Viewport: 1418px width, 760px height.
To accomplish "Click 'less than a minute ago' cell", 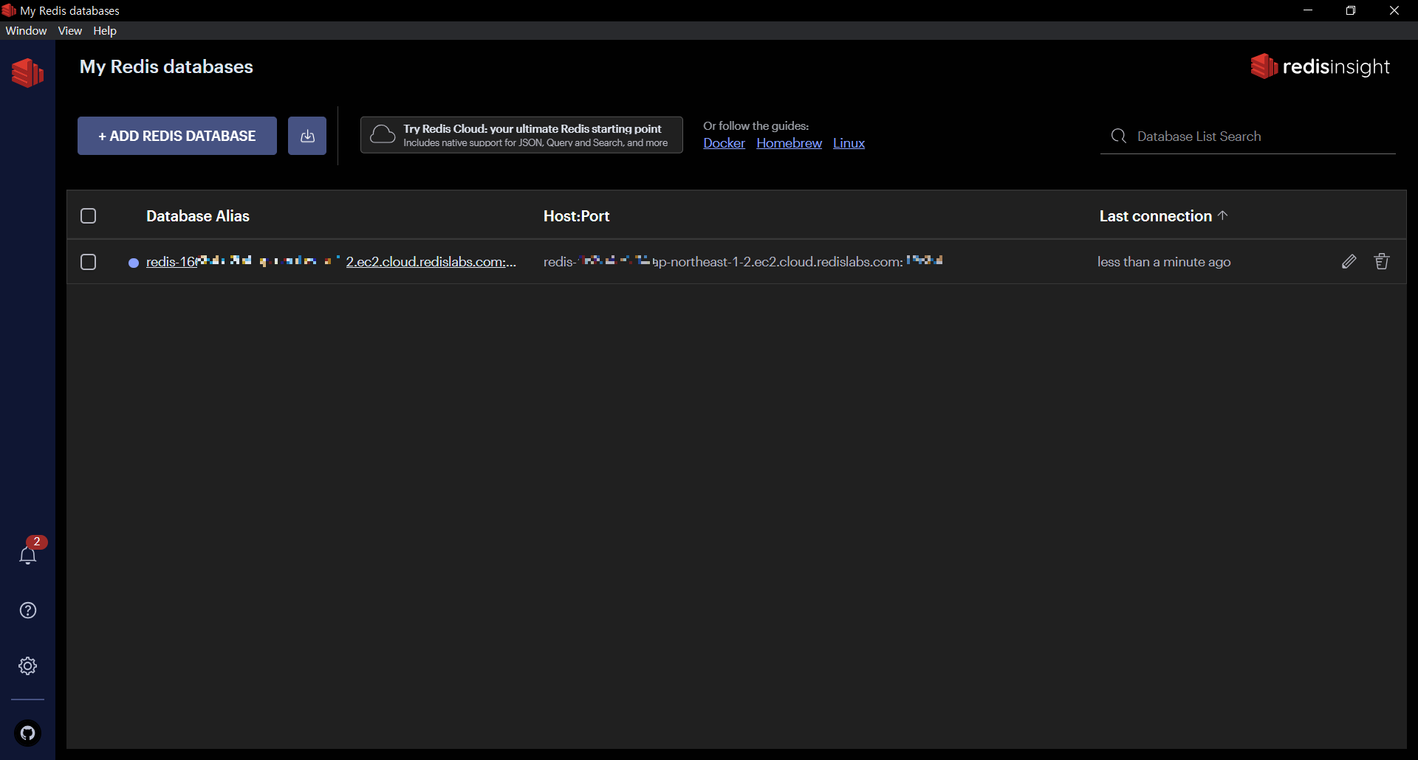I will coord(1164,261).
